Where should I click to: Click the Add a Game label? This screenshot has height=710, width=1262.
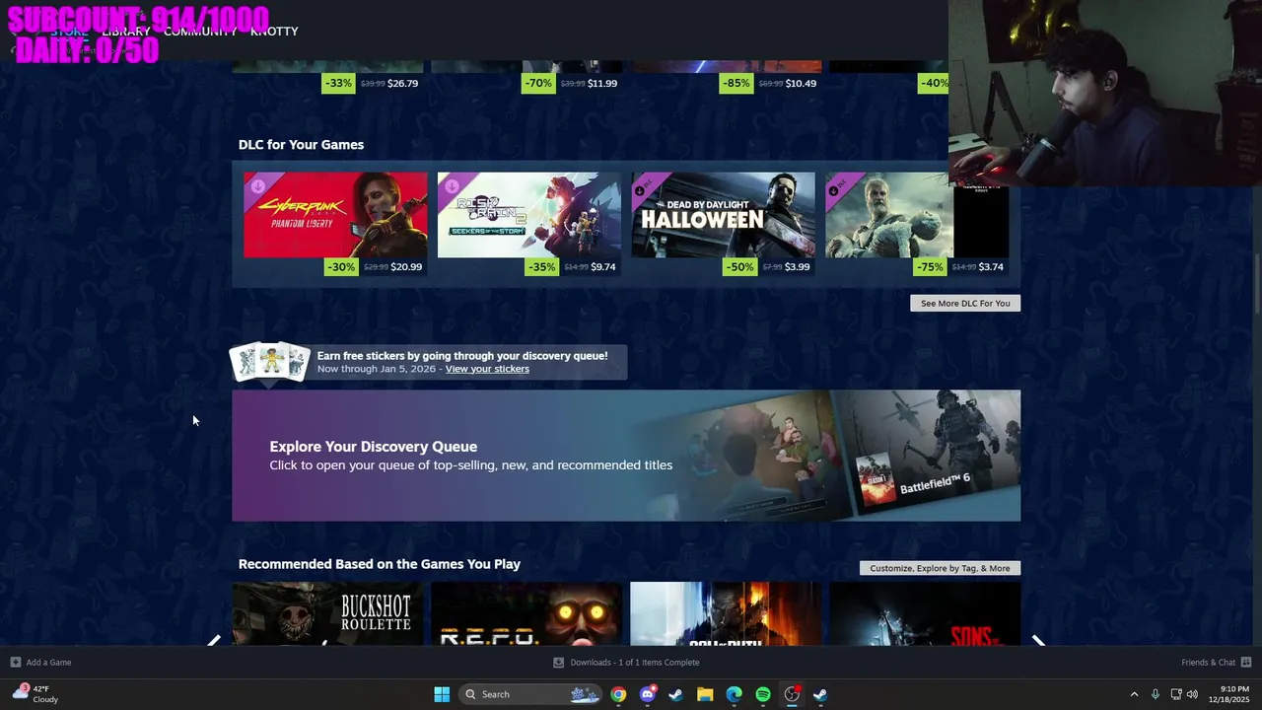[48, 663]
